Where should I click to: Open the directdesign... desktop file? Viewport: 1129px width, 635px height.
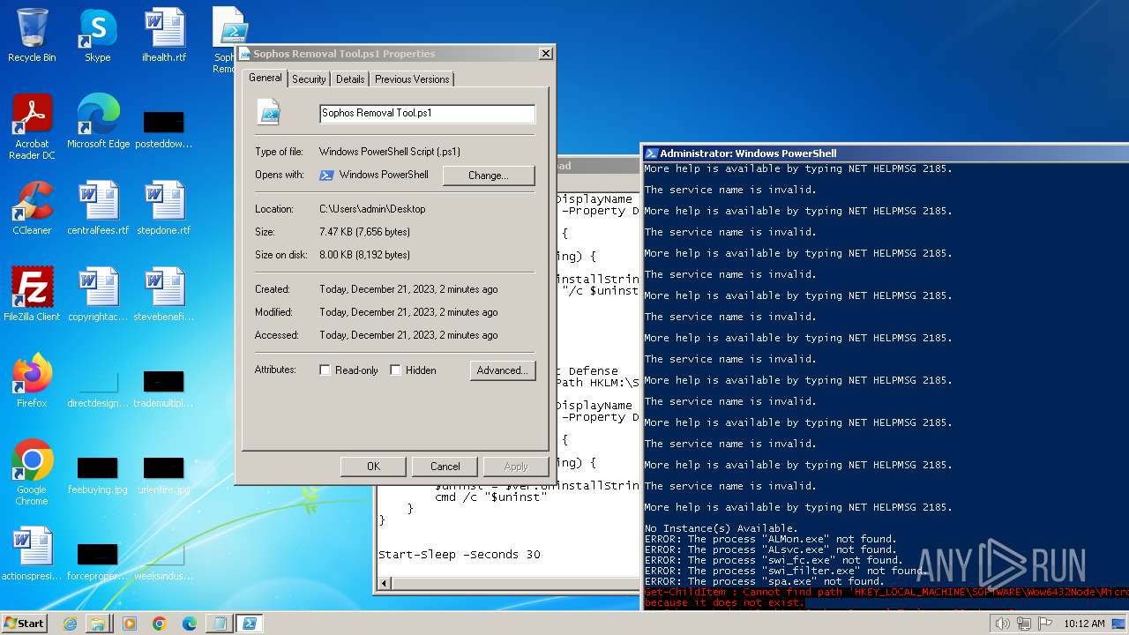[x=97, y=388]
